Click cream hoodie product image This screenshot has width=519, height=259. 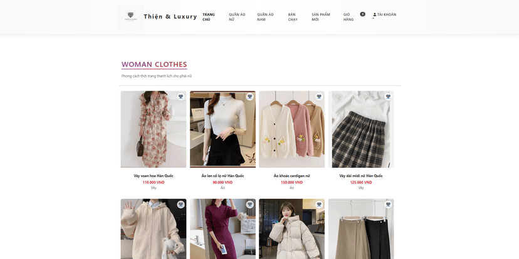(154, 229)
